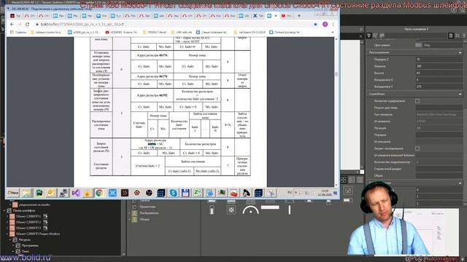
Task: Collapse the Расположение properties section
Action: tap(460, 52)
